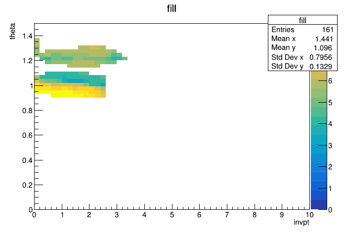Screen dimensions: 344x233
Task: Select the Std Dev y value 0.1329
Action: click(x=321, y=67)
